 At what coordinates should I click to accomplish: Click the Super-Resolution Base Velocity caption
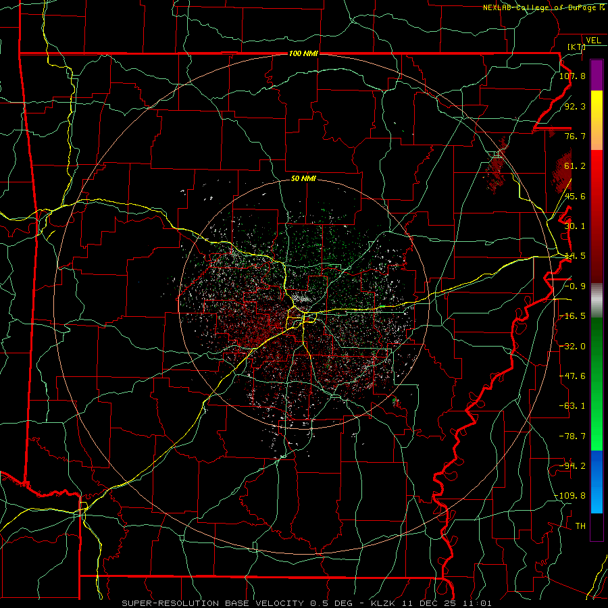point(307,603)
